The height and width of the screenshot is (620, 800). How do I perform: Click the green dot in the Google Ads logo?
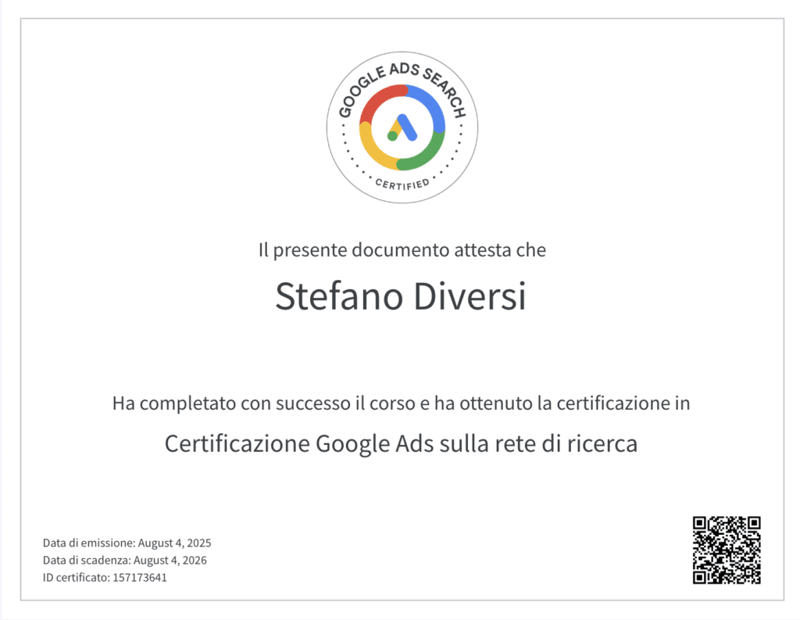(x=392, y=136)
